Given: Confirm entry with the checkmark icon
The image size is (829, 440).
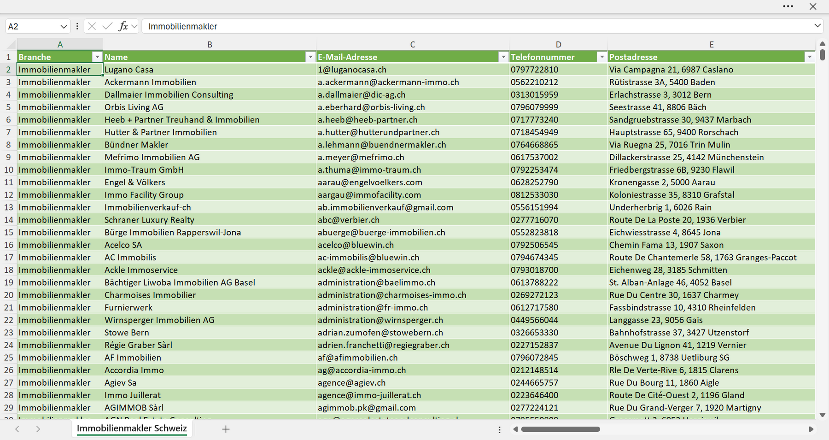Looking at the screenshot, I should [107, 26].
